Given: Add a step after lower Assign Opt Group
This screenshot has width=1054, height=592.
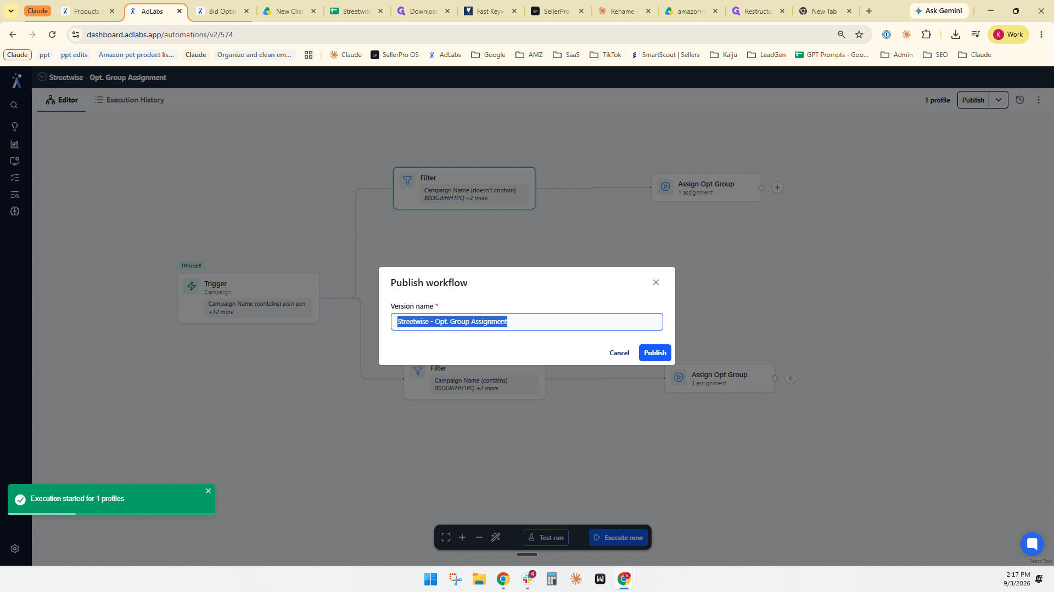Looking at the screenshot, I should tap(790, 378).
